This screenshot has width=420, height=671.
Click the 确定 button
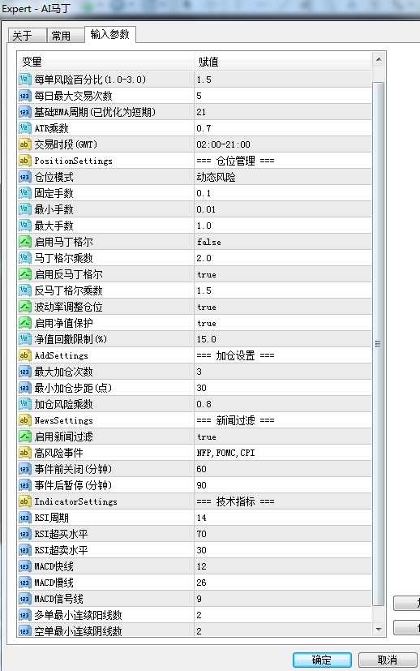pyautogui.click(x=322, y=660)
